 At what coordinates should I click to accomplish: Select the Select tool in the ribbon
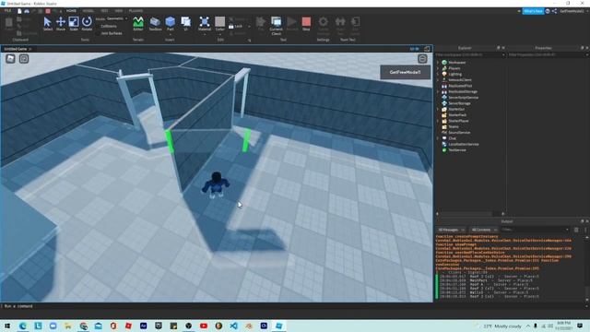click(x=48, y=24)
